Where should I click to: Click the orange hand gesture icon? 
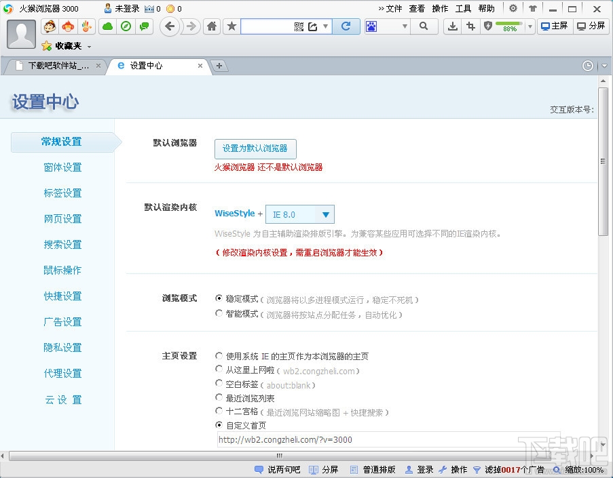click(x=86, y=26)
